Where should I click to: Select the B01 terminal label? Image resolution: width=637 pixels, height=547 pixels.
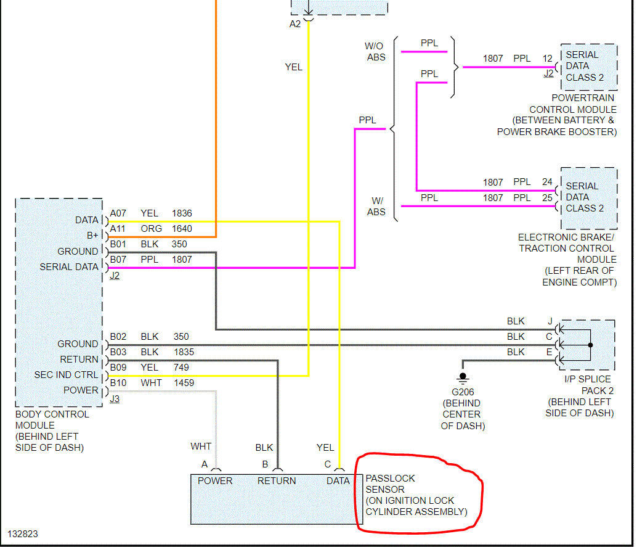pos(118,244)
